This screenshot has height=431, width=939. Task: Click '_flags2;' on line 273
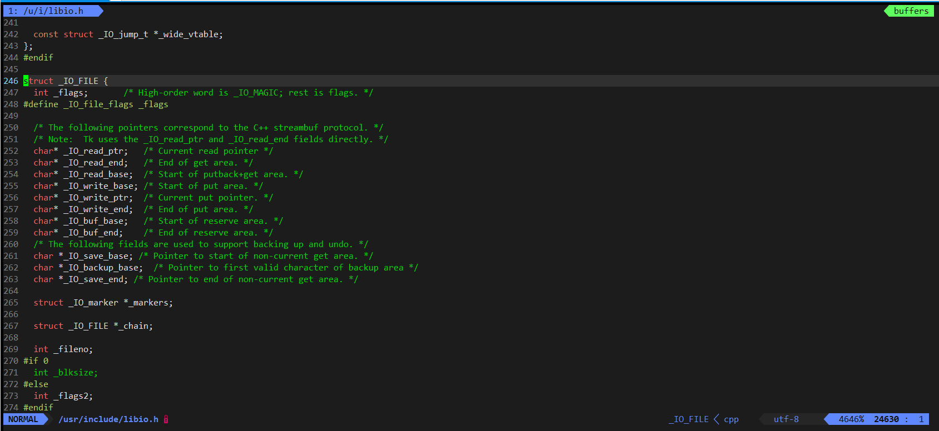(73, 396)
